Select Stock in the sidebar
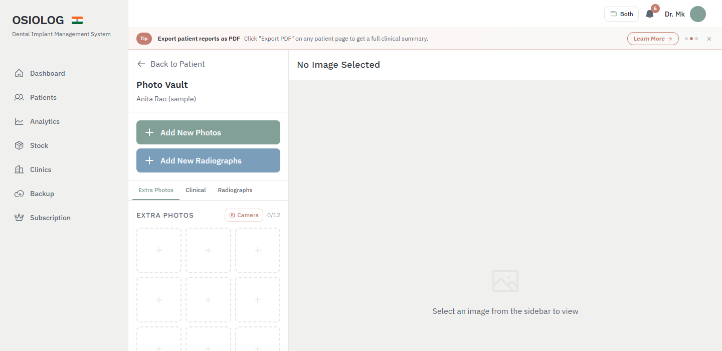 (x=39, y=145)
